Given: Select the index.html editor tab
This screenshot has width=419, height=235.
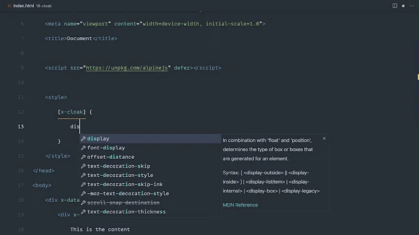Looking at the screenshot, I should [30, 6].
